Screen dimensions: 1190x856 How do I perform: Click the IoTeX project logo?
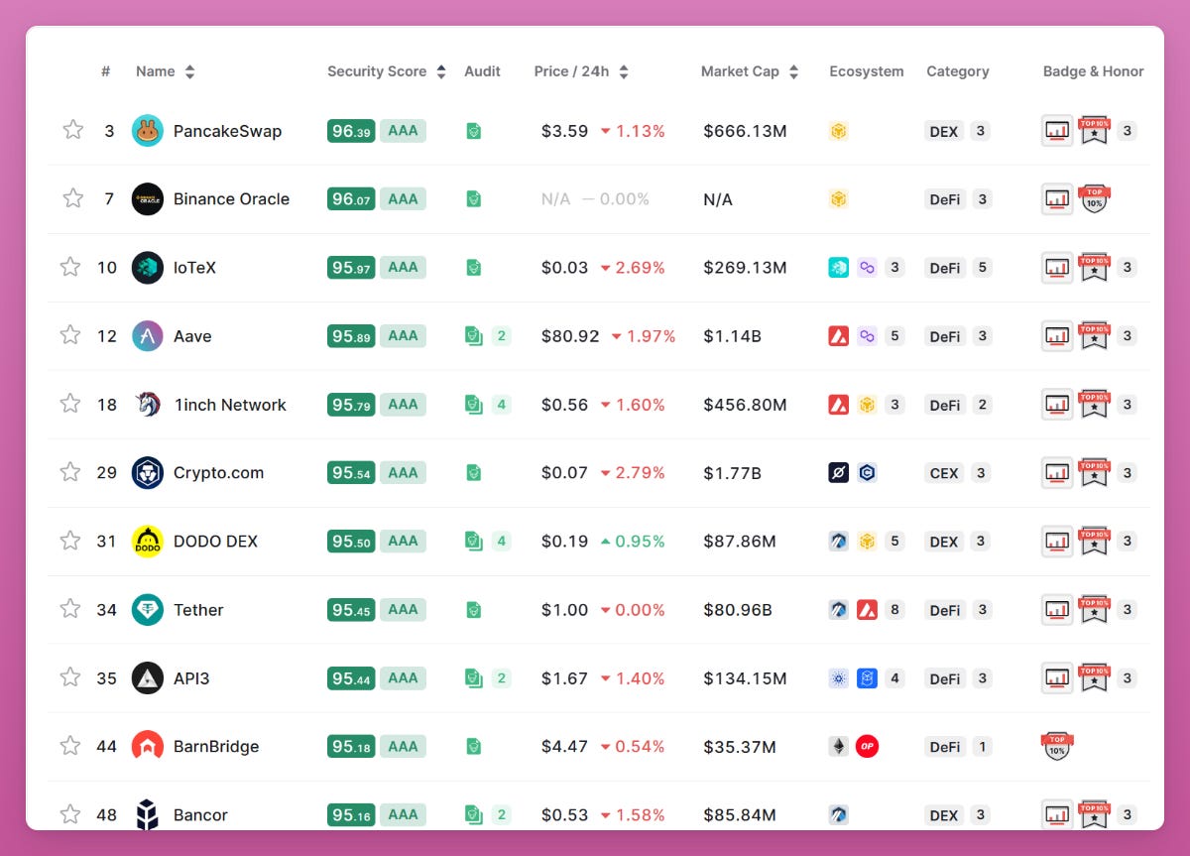click(148, 267)
